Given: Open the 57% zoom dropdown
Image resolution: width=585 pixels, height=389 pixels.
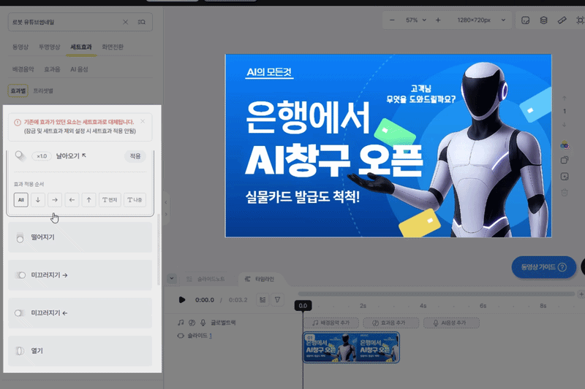Looking at the screenshot, I should [x=415, y=20].
